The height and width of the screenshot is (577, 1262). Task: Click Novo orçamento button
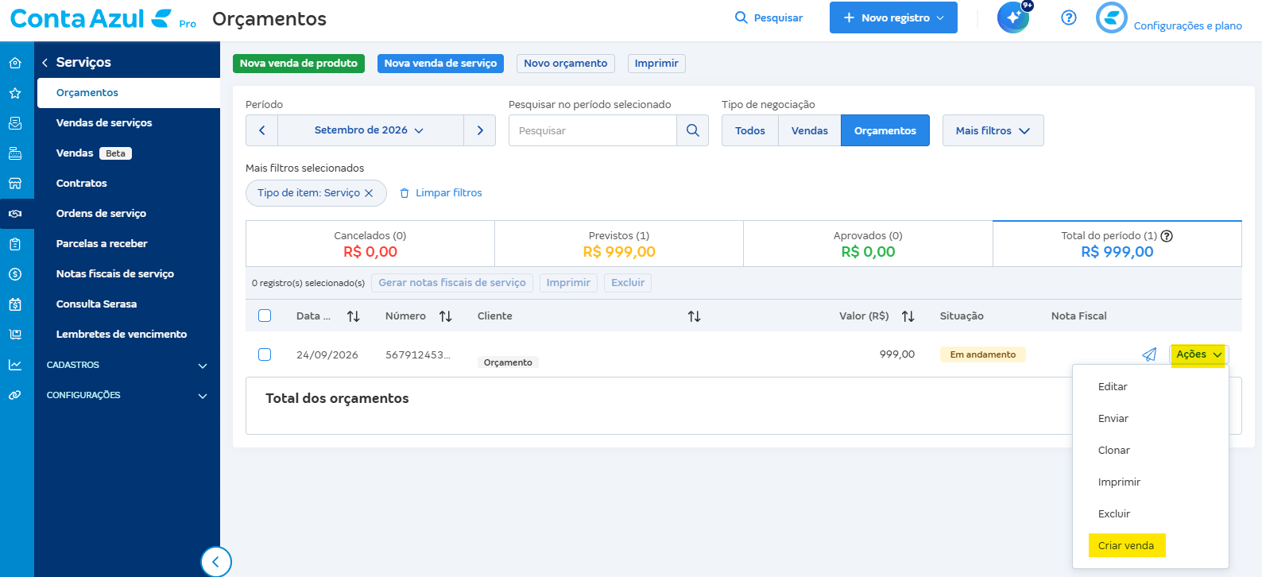pos(566,64)
